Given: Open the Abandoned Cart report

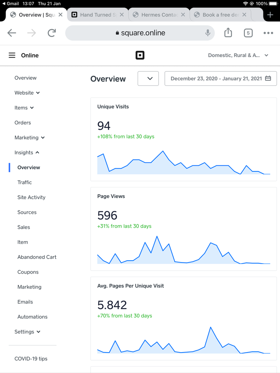Looking at the screenshot, I should click(37, 257).
